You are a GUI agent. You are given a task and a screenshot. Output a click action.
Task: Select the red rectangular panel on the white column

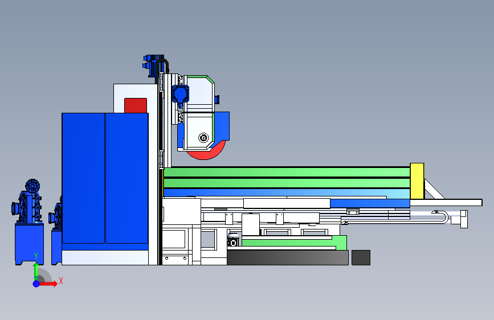point(136,105)
